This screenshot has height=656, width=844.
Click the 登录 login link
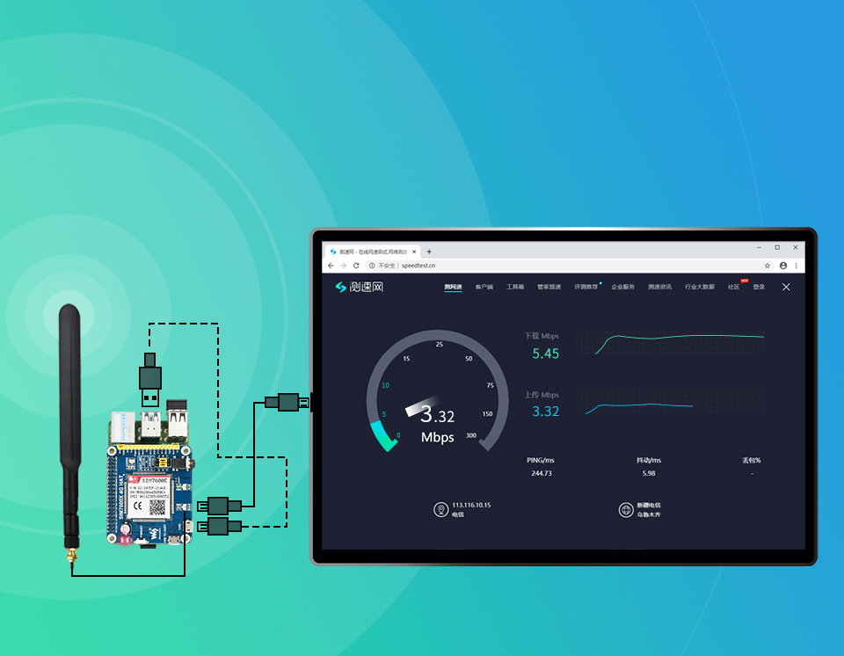[x=759, y=287]
